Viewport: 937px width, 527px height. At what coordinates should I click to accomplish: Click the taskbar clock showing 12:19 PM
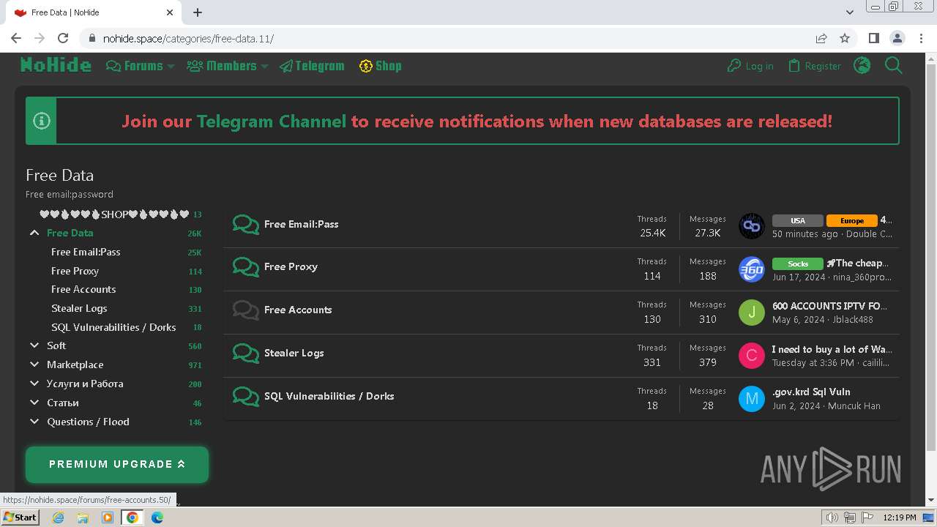point(900,517)
